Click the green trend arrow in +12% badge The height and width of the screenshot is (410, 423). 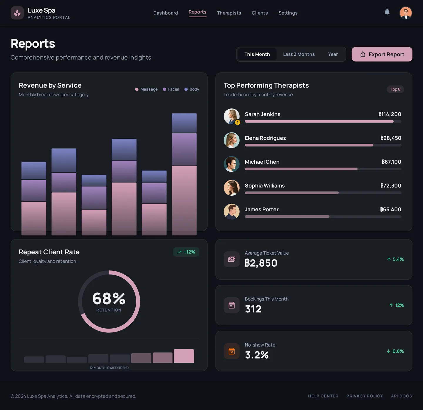tap(179, 252)
